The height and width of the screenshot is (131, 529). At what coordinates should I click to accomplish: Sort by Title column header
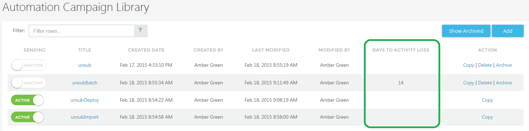point(85,50)
